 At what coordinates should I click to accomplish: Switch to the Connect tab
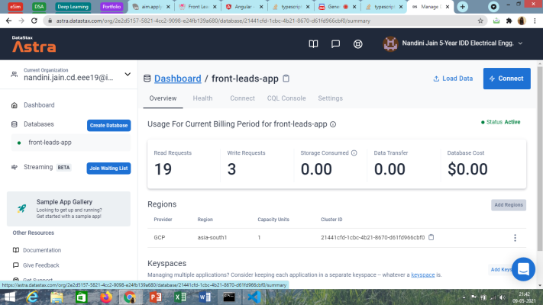(x=242, y=98)
